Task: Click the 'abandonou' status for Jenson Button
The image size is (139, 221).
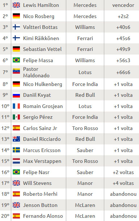Action: (123, 205)
